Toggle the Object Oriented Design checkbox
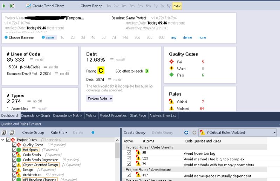This screenshot has height=181, width=280. (x=14, y=165)
